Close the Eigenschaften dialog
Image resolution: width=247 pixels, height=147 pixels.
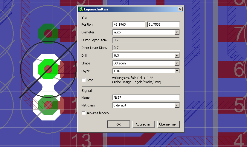coord(180,9)
